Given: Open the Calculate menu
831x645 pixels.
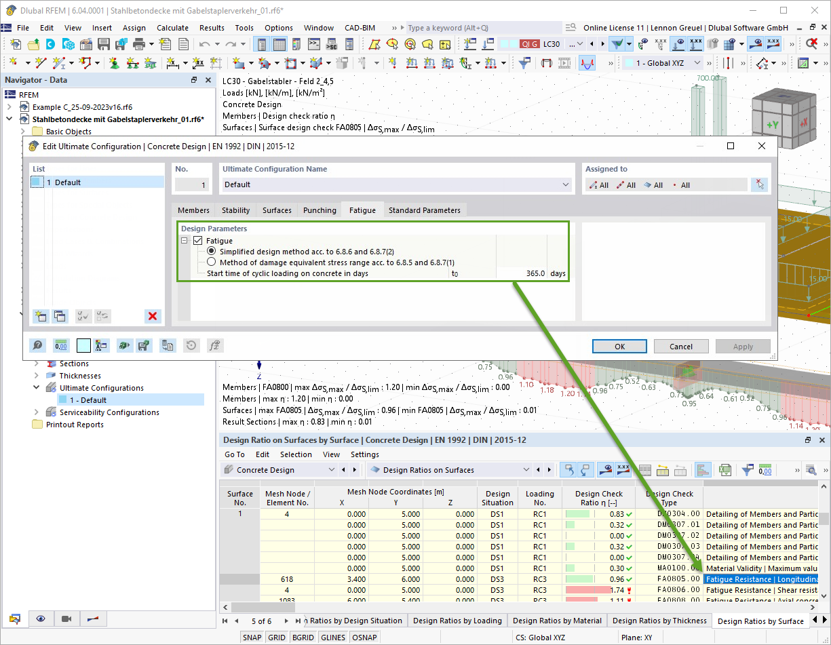Looking at the screenshot, I should click(172, 28).
